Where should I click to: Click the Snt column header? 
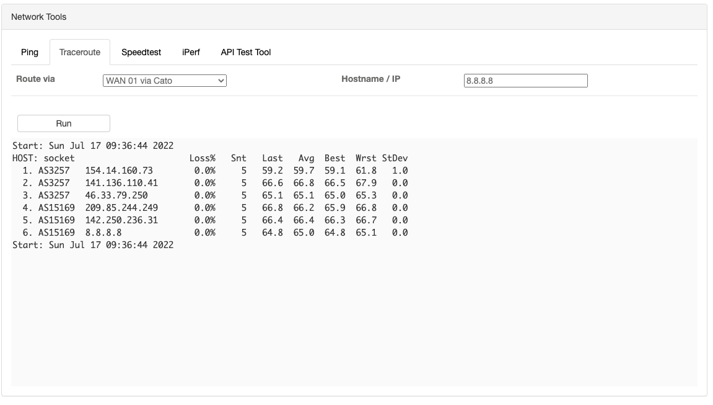(x=238, y=158)
